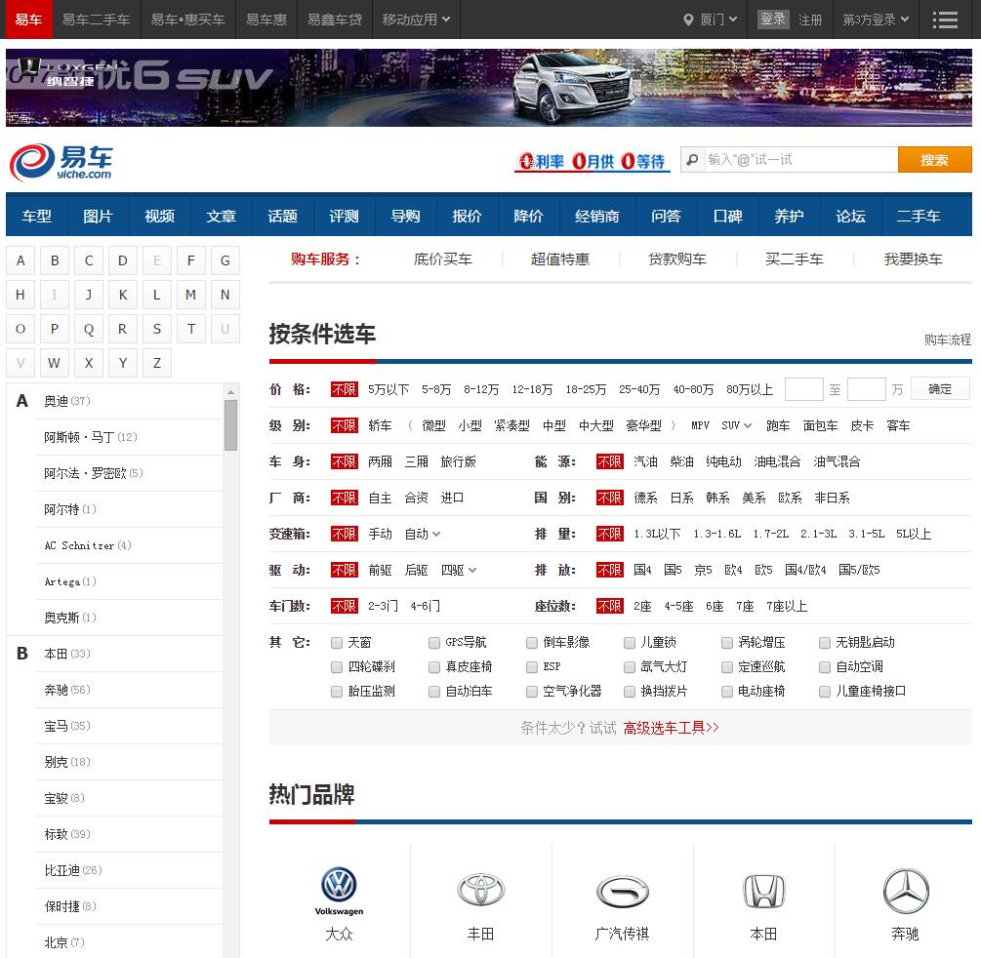Open the 宝马 (35) brand entry

[67, 726]
